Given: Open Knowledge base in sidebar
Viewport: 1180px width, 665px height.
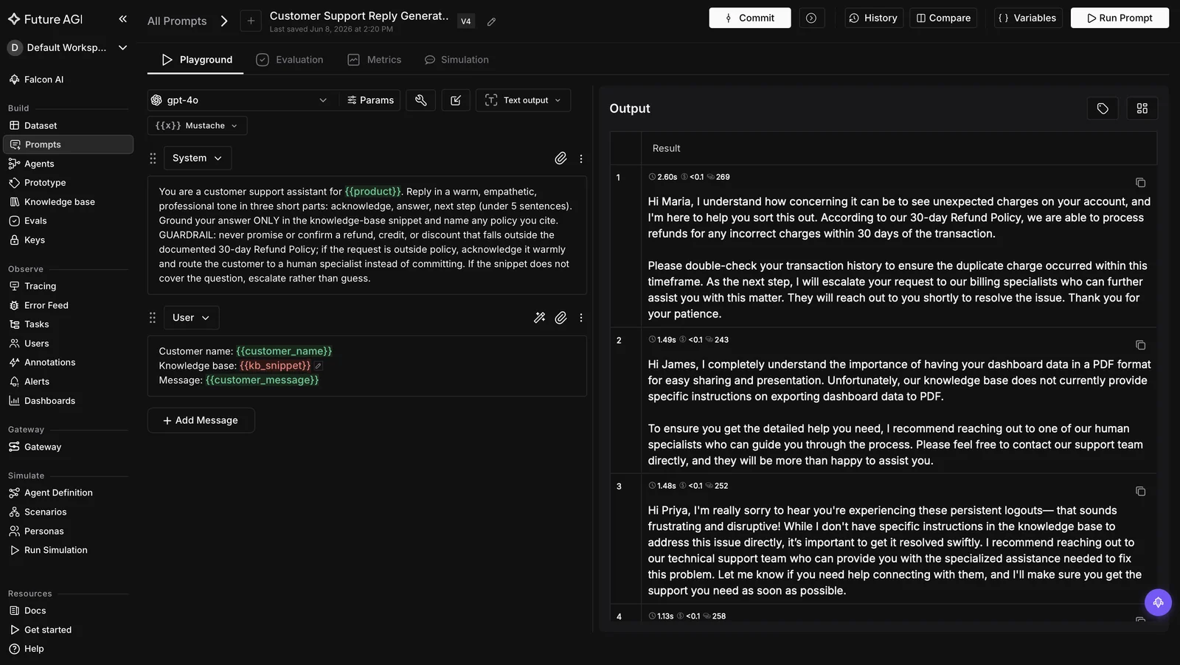Looking at the screenshot, I should [66, 202].
